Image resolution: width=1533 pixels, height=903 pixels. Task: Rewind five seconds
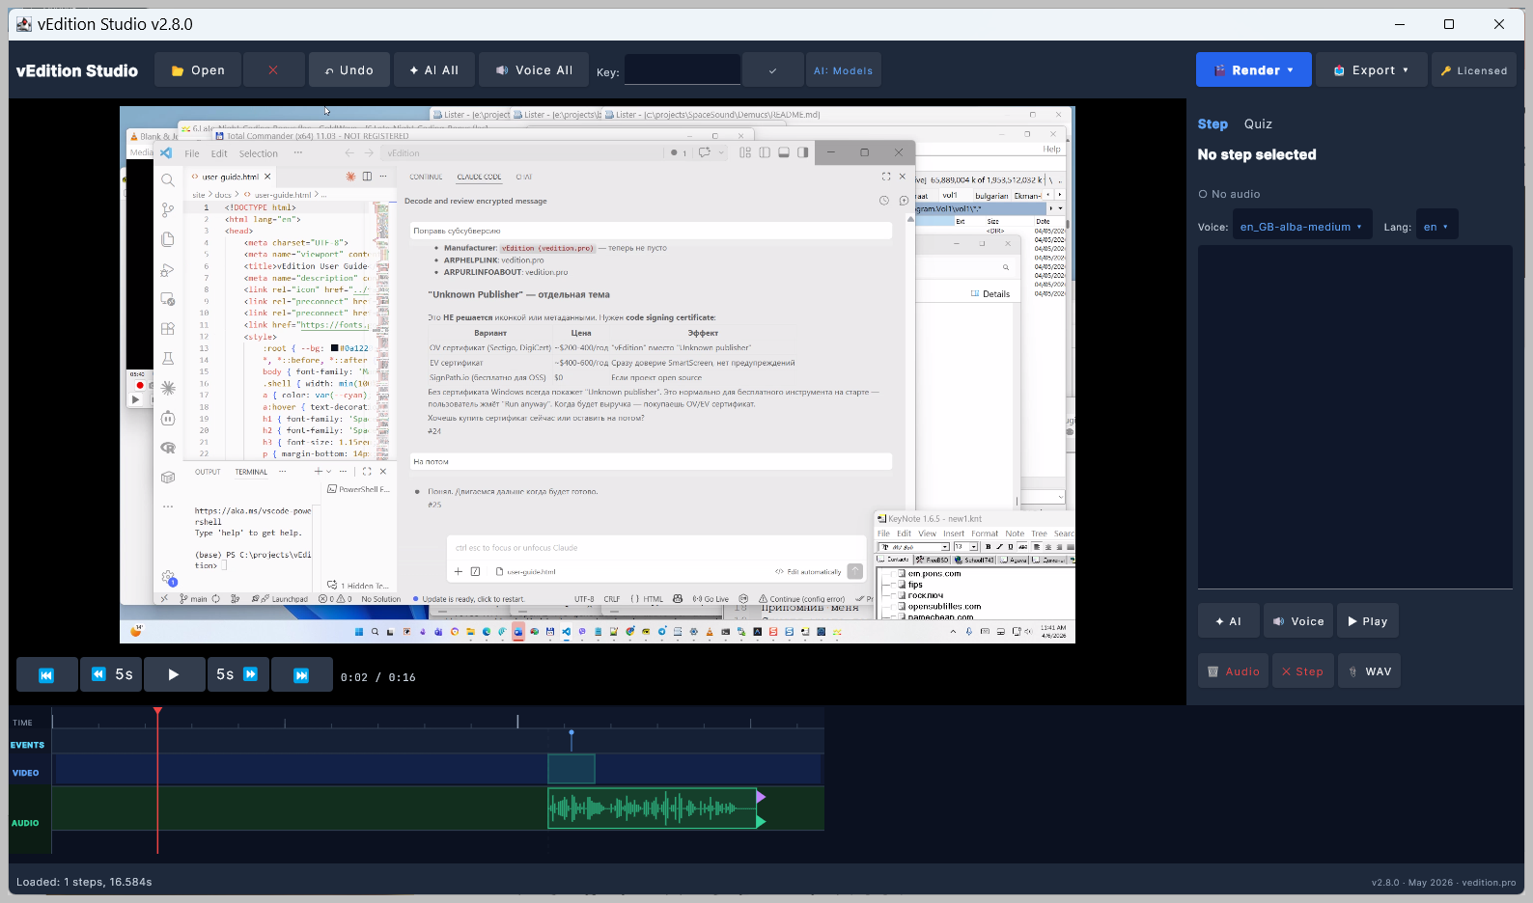point(112,674)
